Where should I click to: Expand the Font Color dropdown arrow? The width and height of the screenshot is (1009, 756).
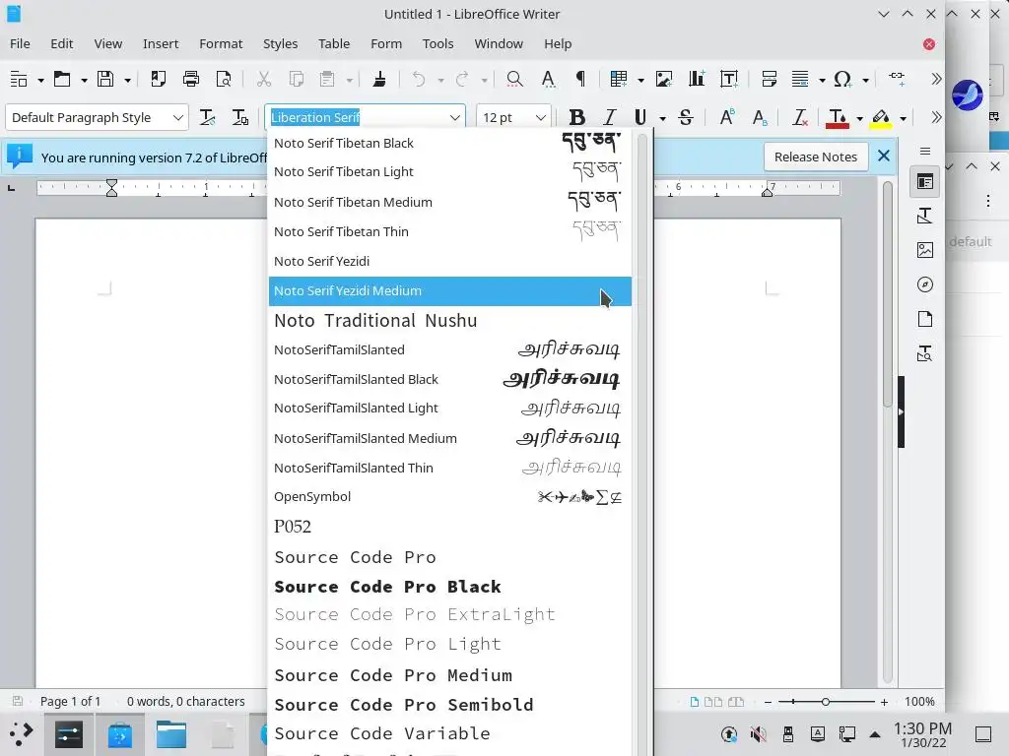859,119
